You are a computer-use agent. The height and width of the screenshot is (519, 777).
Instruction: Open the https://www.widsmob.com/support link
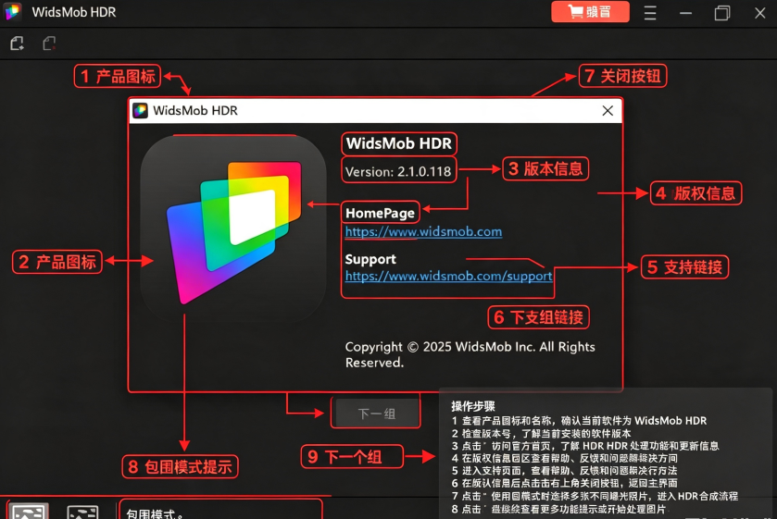tap(448, 276)
